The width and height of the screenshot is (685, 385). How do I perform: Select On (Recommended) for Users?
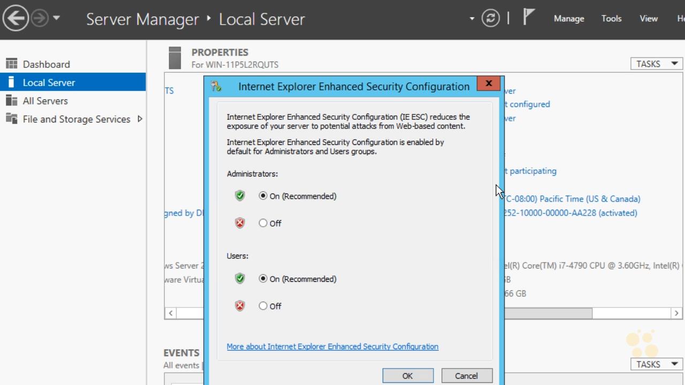(x=263, y=279)
